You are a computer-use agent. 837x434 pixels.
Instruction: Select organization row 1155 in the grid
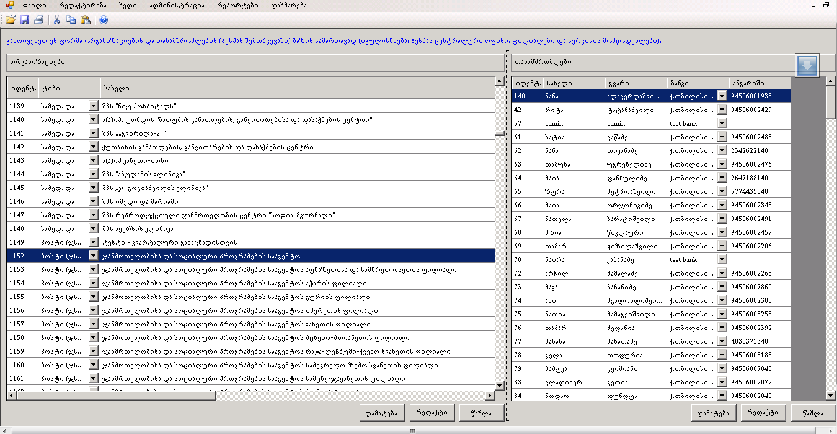[x=248, y=297]
